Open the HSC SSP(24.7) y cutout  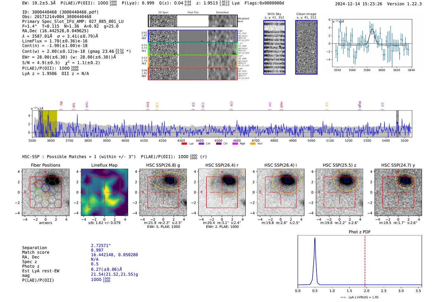tap(398, 192)
